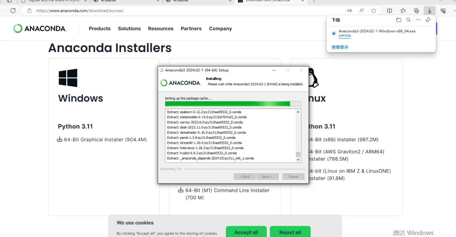Select the streamlit-1.30.0 extract line

tap(204, 143)
